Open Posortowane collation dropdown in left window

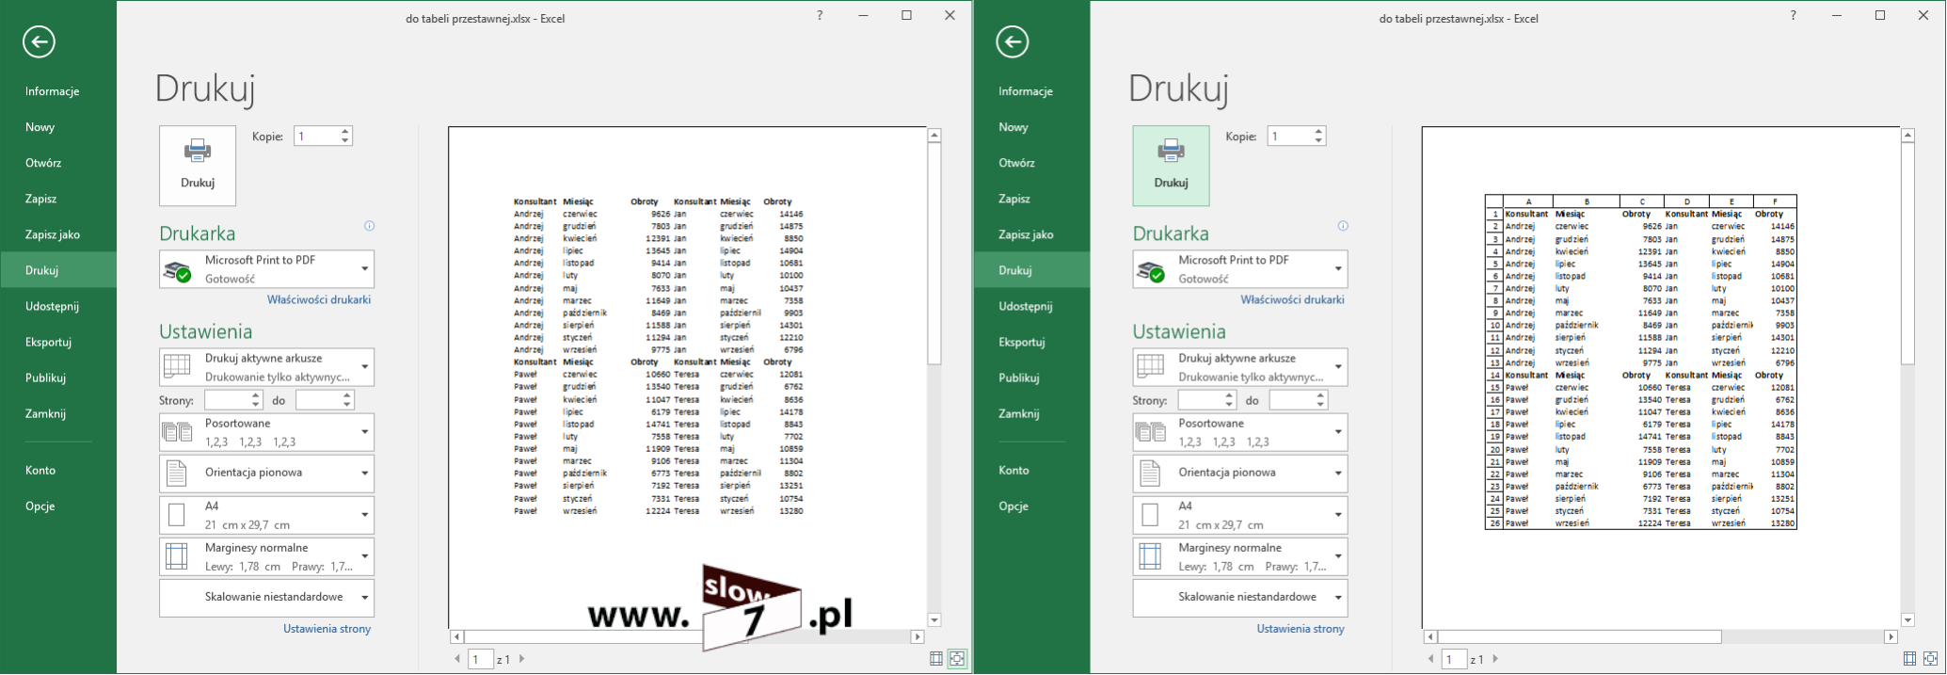pos(266,432)
